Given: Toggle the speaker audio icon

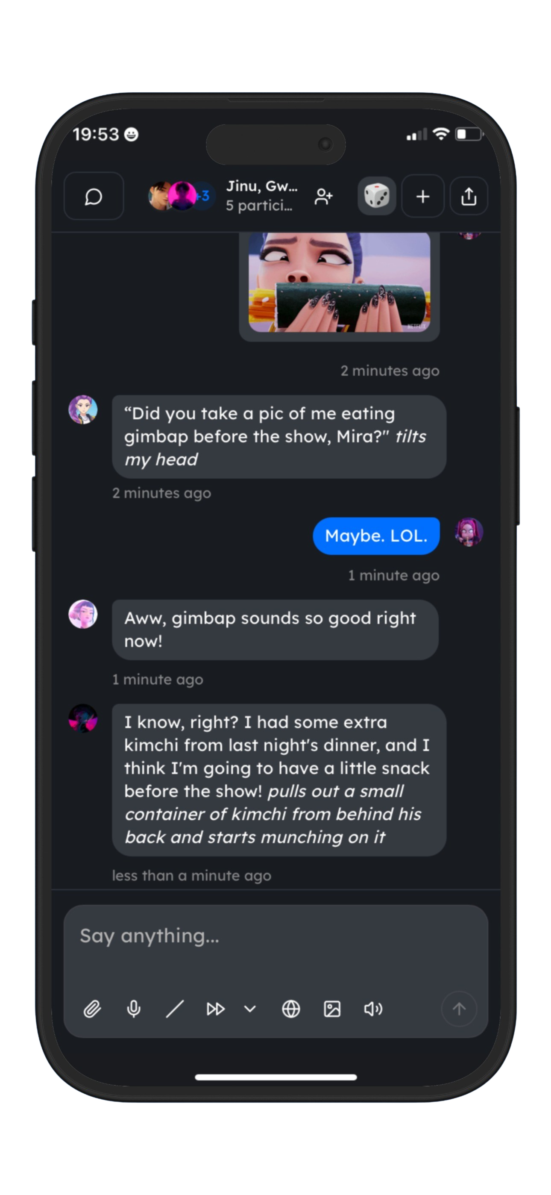Looking at the screenshot, I should 373,1009.
